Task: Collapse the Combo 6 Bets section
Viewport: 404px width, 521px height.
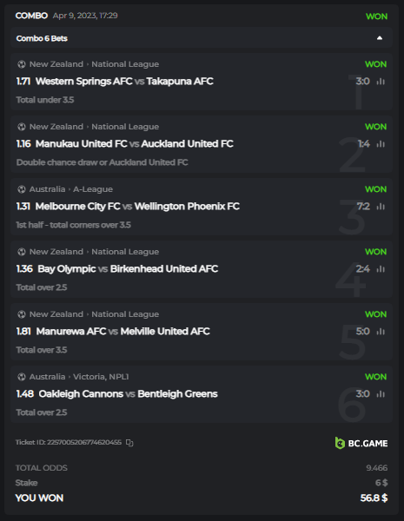Action: click(x=380, y=38)
